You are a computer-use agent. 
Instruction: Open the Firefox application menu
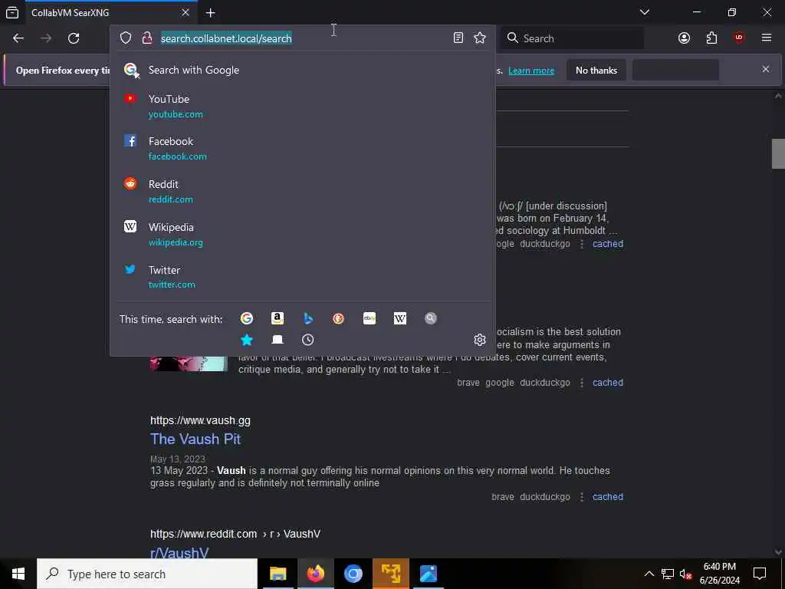[x=767, y=38]
